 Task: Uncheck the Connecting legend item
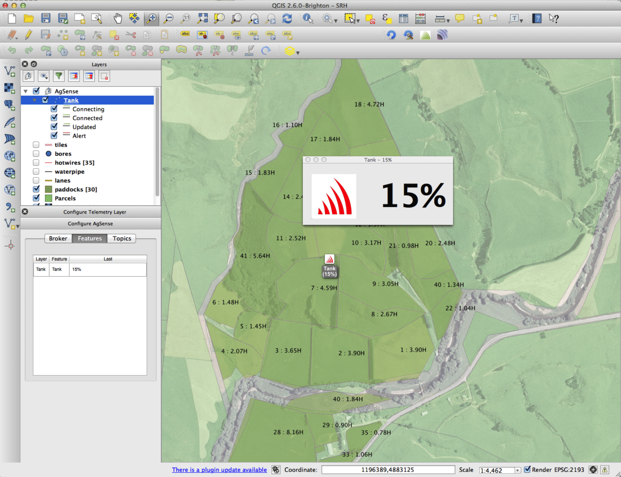tap(54, 109)
